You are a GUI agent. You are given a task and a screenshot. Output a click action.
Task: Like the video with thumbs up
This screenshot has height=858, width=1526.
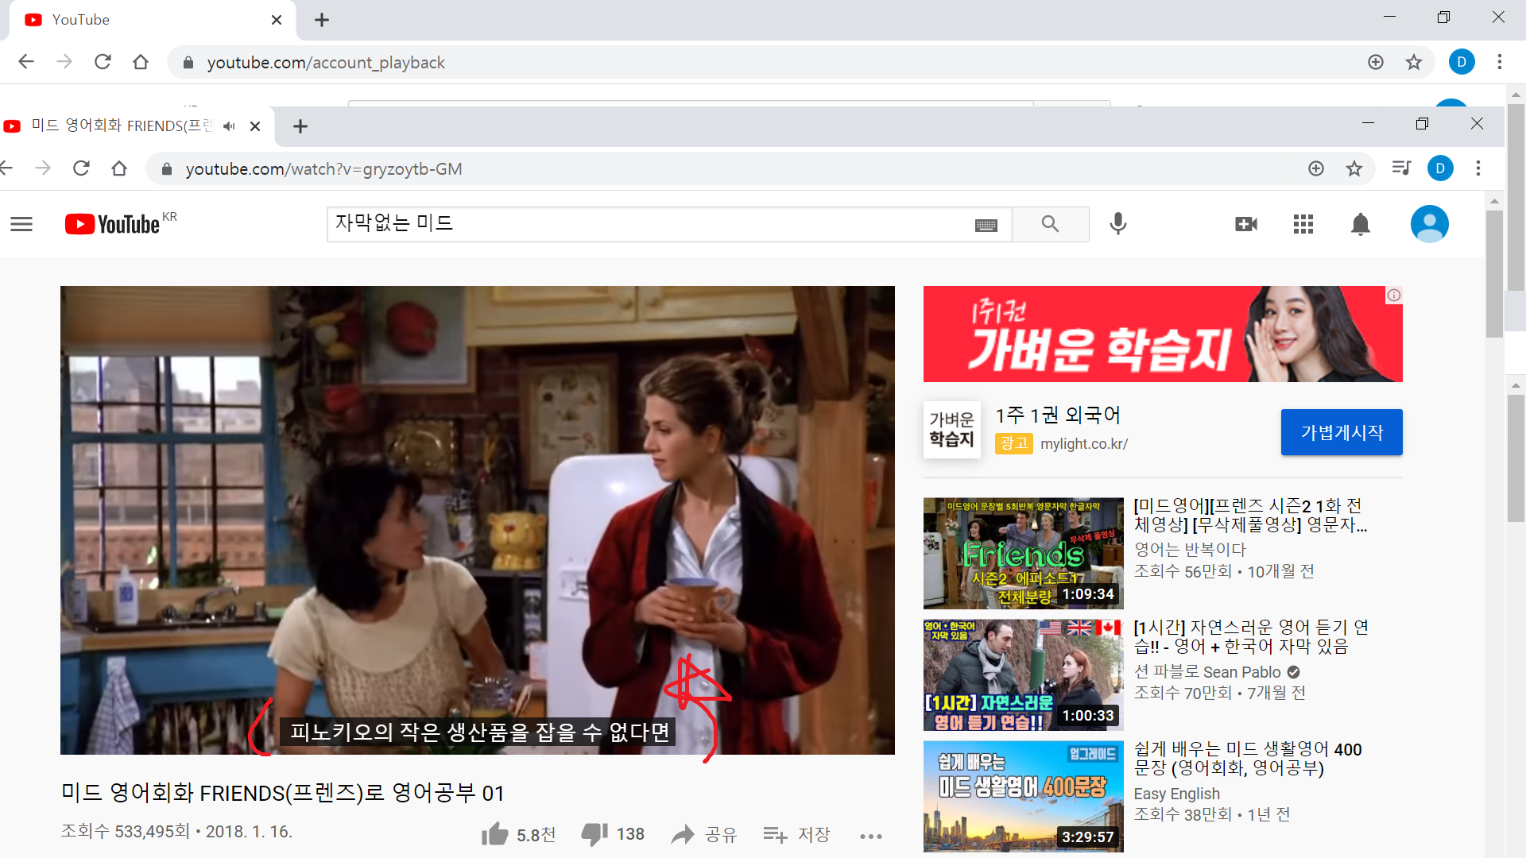pos(494,834)
